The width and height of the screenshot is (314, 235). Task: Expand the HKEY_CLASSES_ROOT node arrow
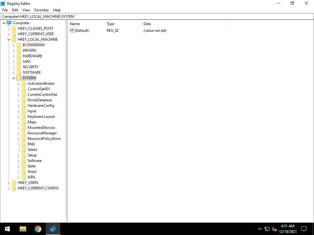pyautogui.click(x=9, y=28)
